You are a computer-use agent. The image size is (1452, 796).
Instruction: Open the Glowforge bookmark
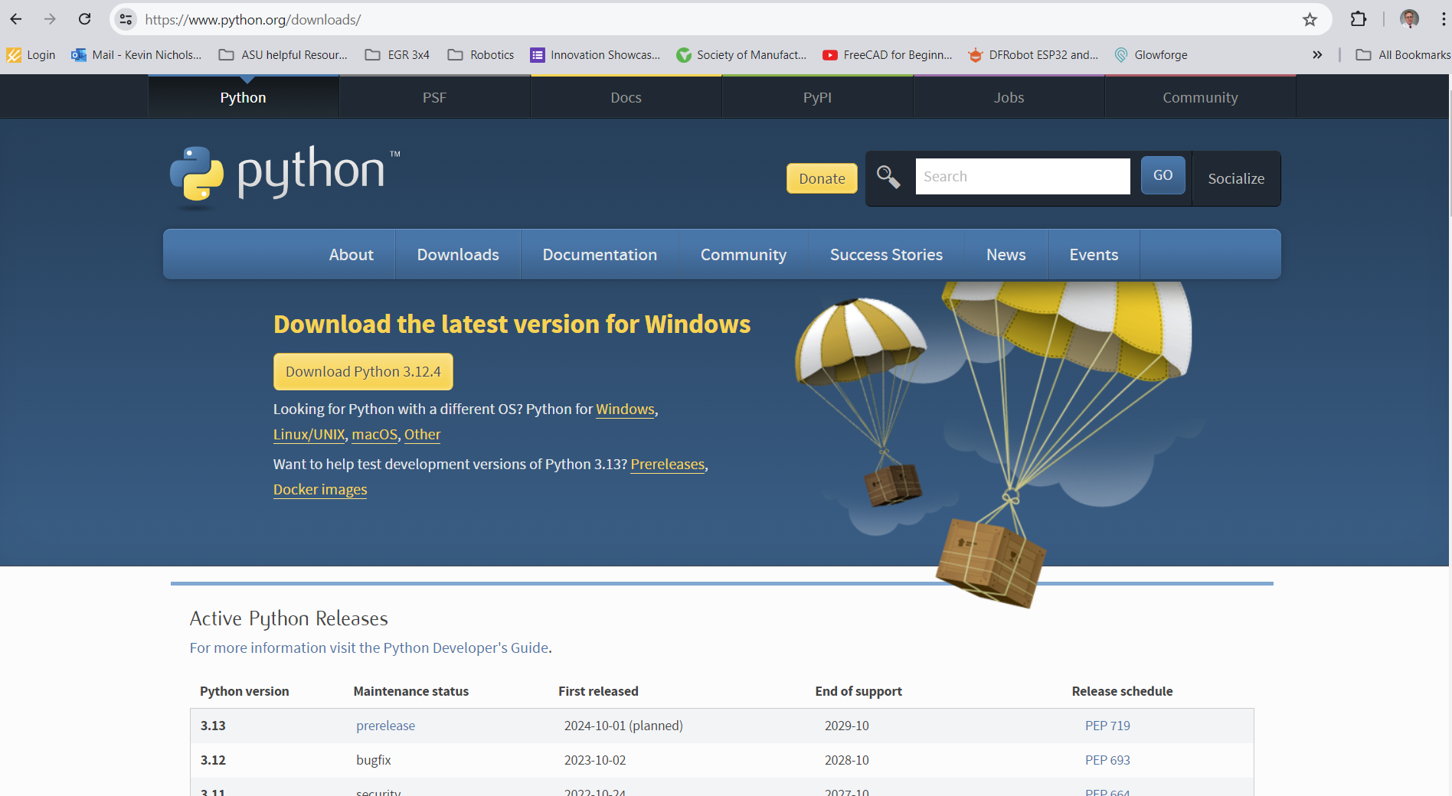tap(1151, 55)
